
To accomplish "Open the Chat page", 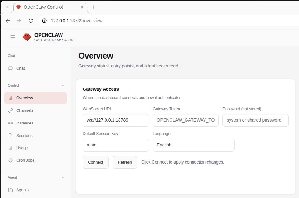I will click(36, 68).
